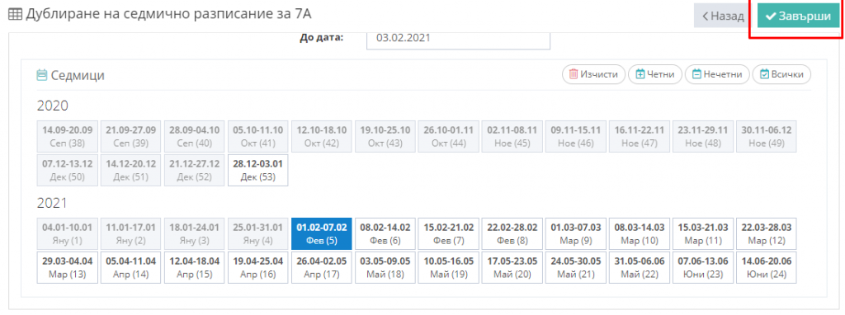Toggle week 15.03-21.03 Мар (11)

pos(703,233)
